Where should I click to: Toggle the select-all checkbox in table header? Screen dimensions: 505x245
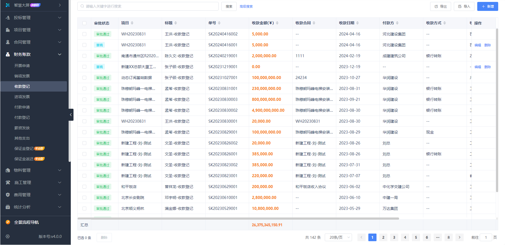84,23
